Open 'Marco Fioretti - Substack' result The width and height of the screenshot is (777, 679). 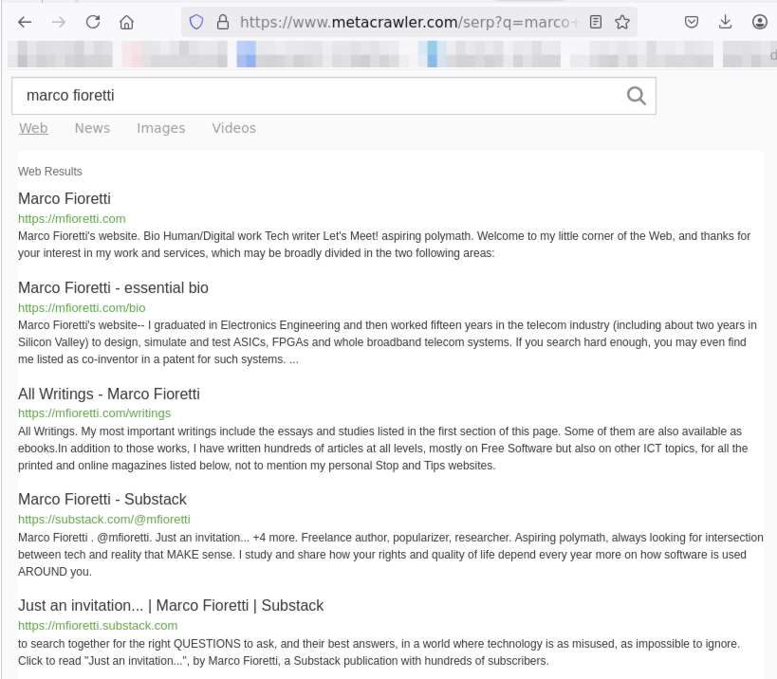pyautogui.click(x=102, y=499)
